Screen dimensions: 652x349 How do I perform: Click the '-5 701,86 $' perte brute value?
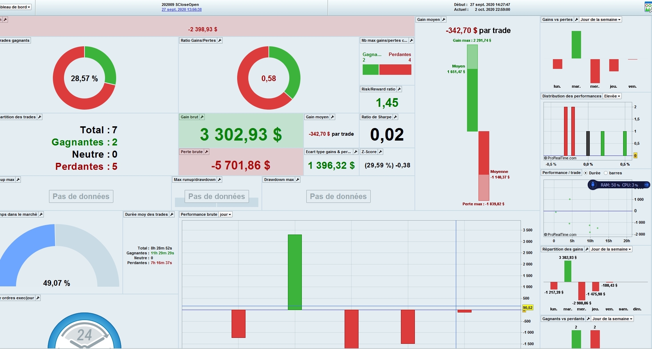point(241,165)
